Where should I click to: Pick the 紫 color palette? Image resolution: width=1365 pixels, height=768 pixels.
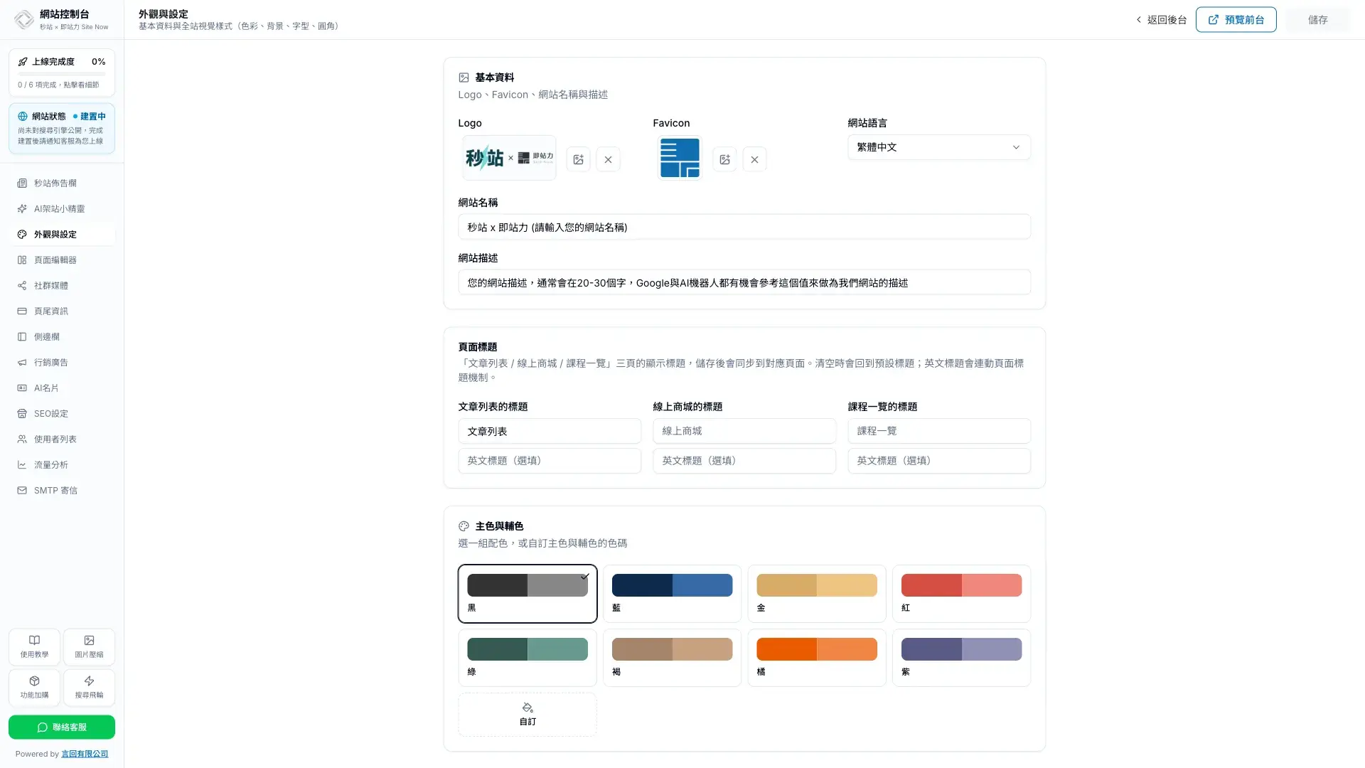click(x=961, y=658)
